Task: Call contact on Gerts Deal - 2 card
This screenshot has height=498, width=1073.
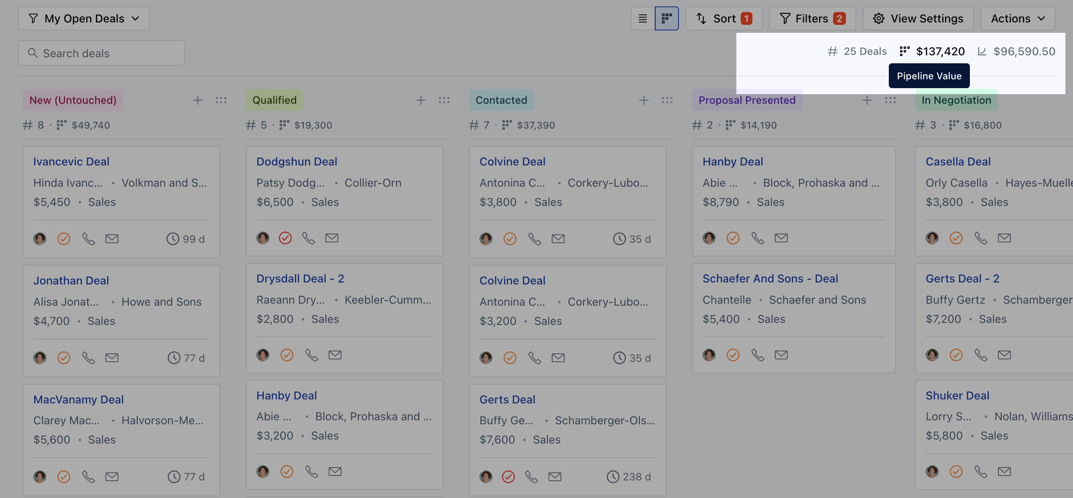Action: (x=981, y=355)
